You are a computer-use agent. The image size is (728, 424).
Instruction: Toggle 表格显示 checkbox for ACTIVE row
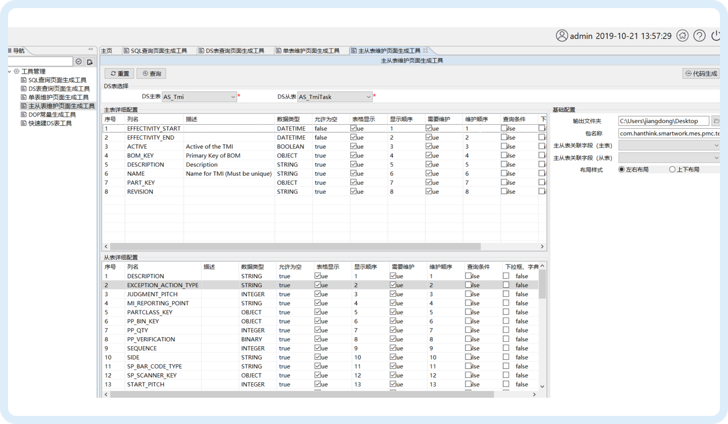353,146
